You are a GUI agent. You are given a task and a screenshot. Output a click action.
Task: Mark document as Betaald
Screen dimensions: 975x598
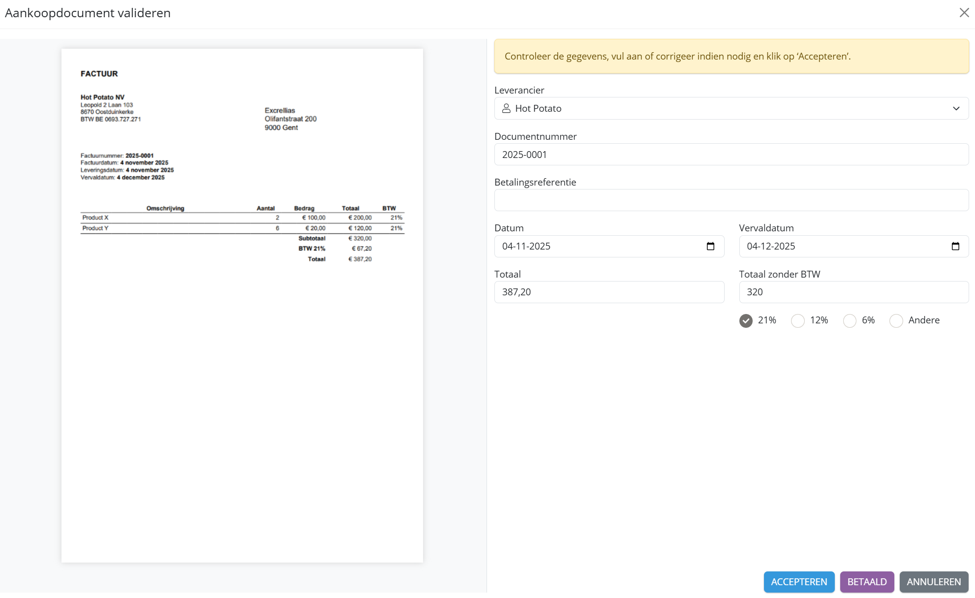867,582
